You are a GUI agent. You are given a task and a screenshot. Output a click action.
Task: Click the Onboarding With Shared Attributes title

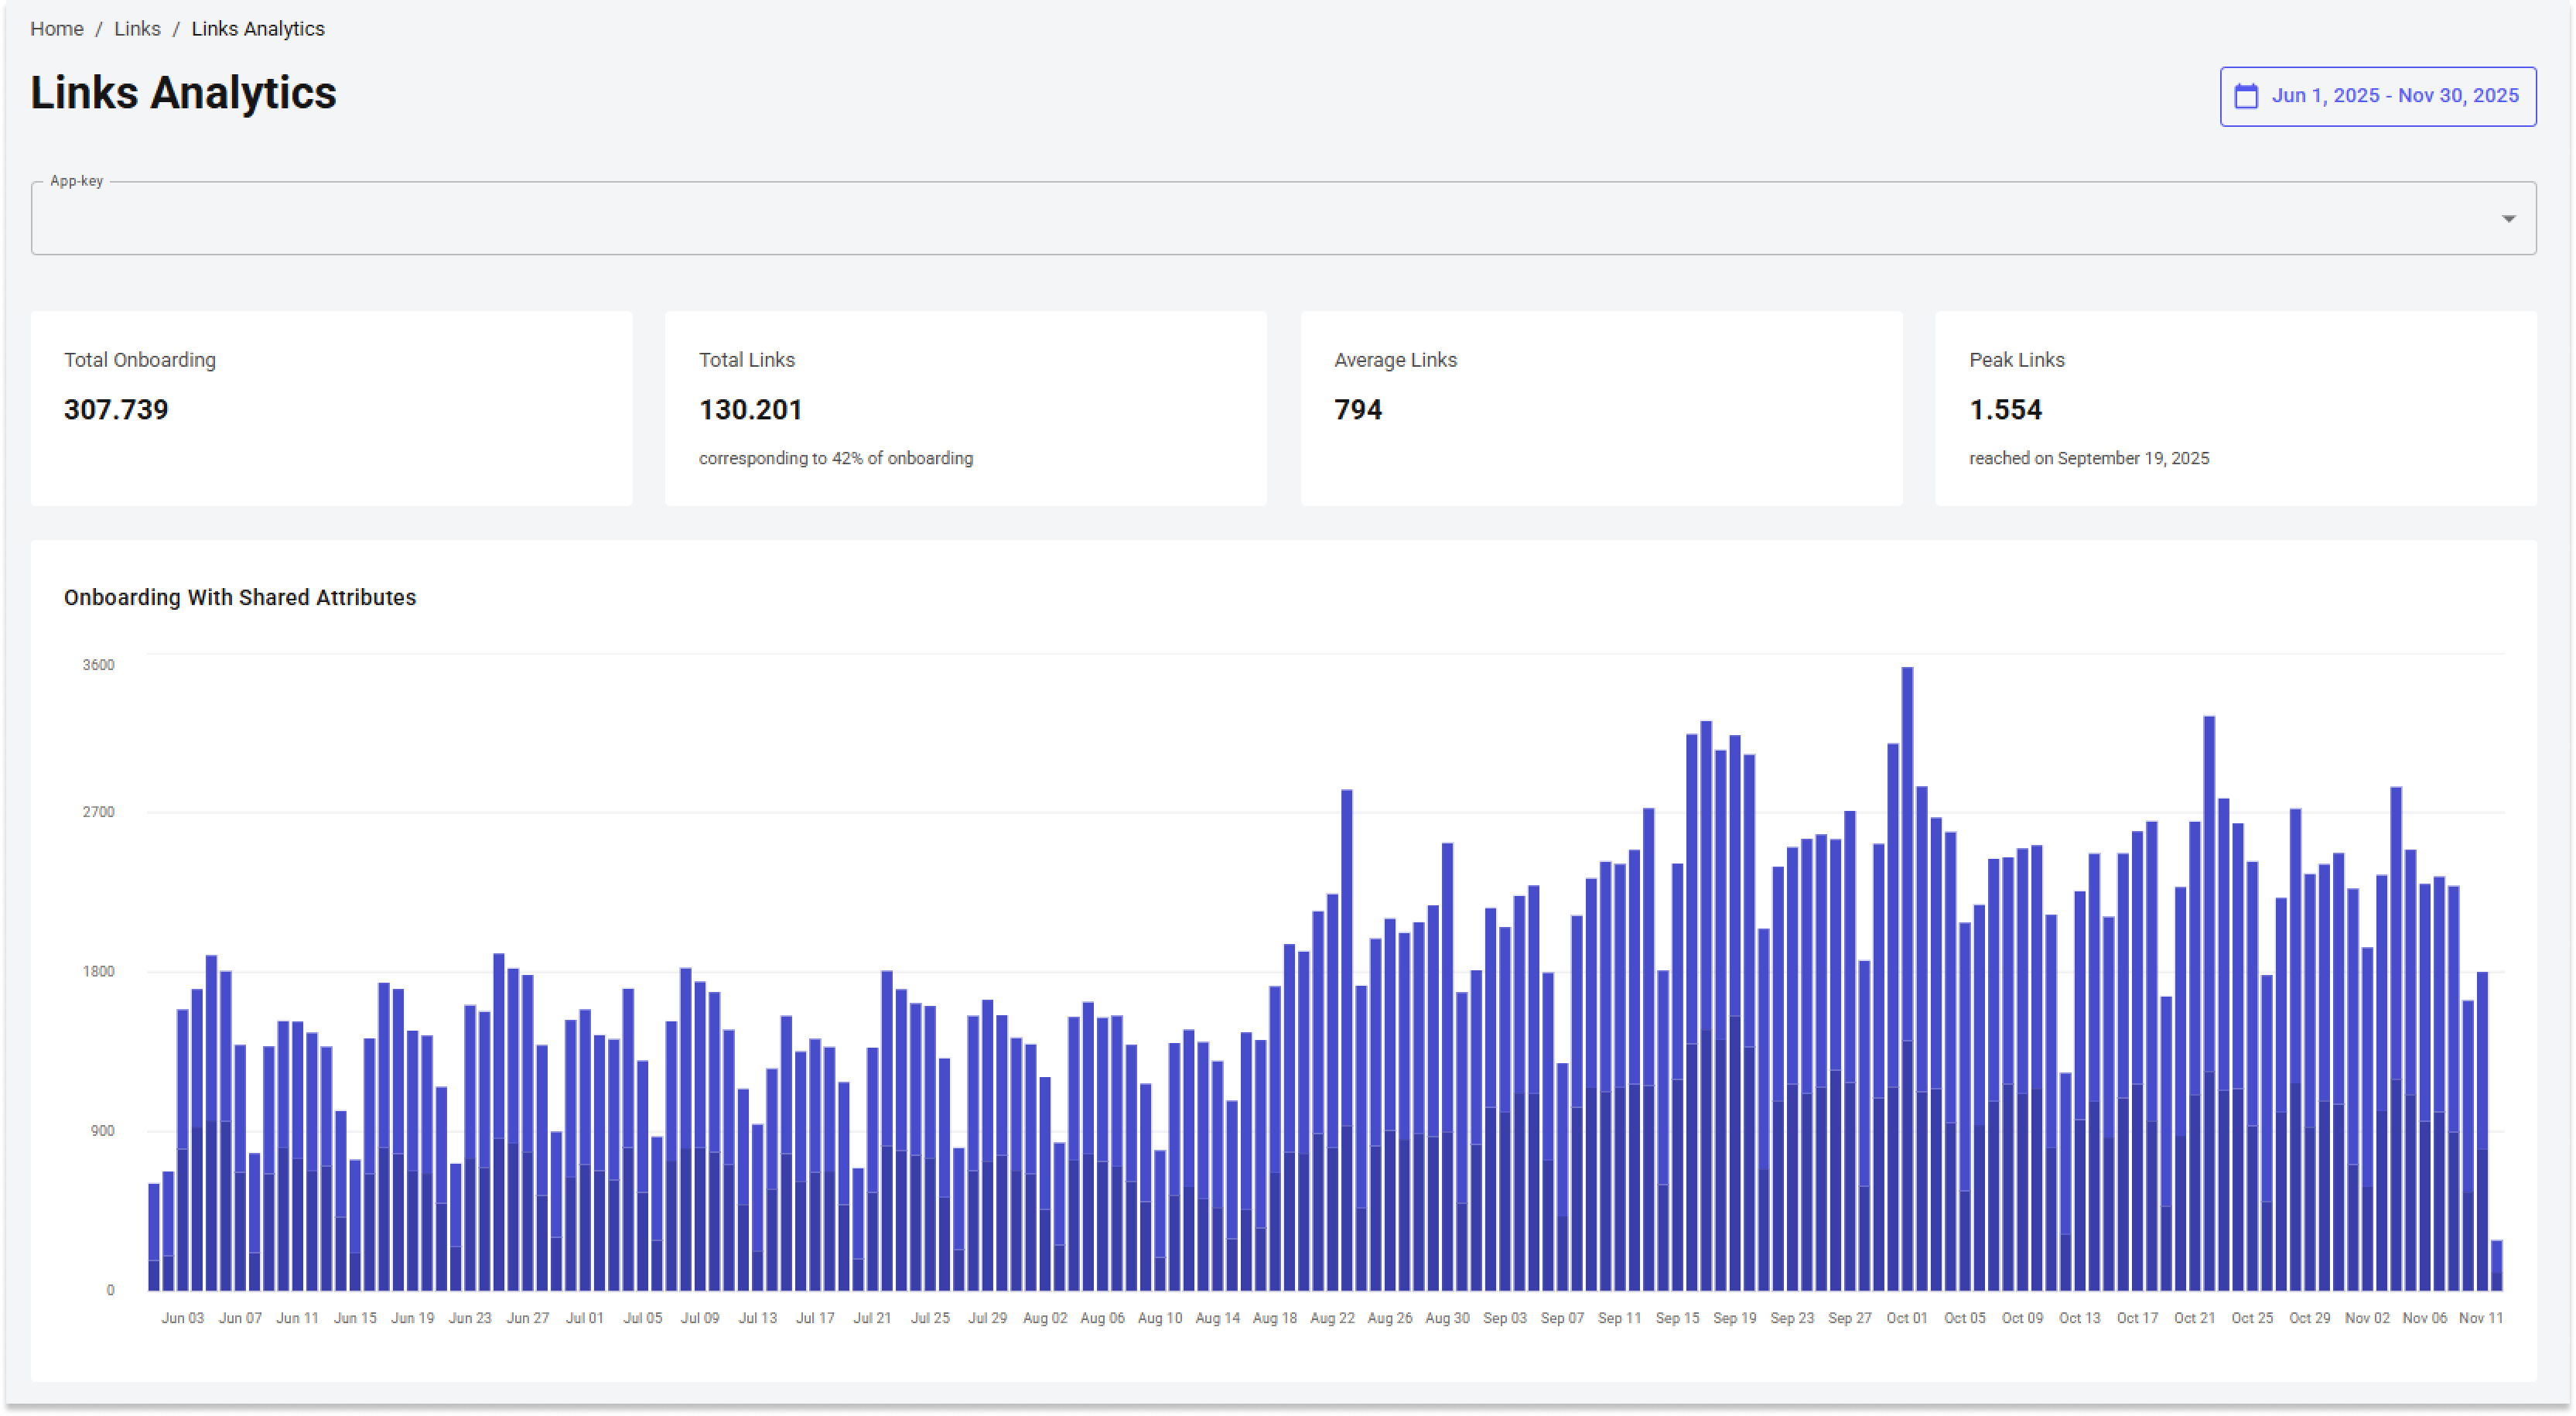click(240, 597)
